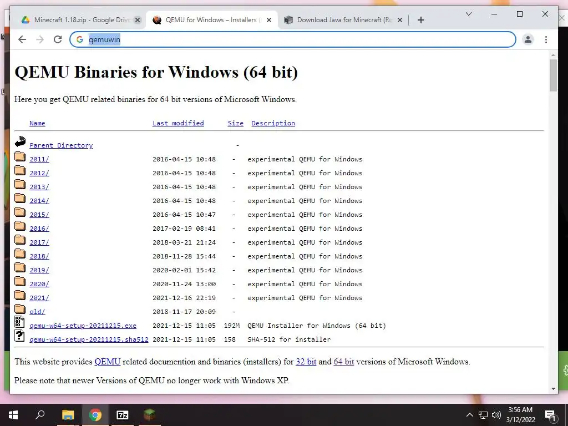Click the folder icon beside old/
Screen dimensions: 568x426
[20, 309]
